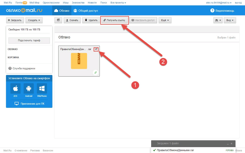This screenshot has width=245, height=153.
Task: Click Приложение для ПК link
Action: point(29,104)
